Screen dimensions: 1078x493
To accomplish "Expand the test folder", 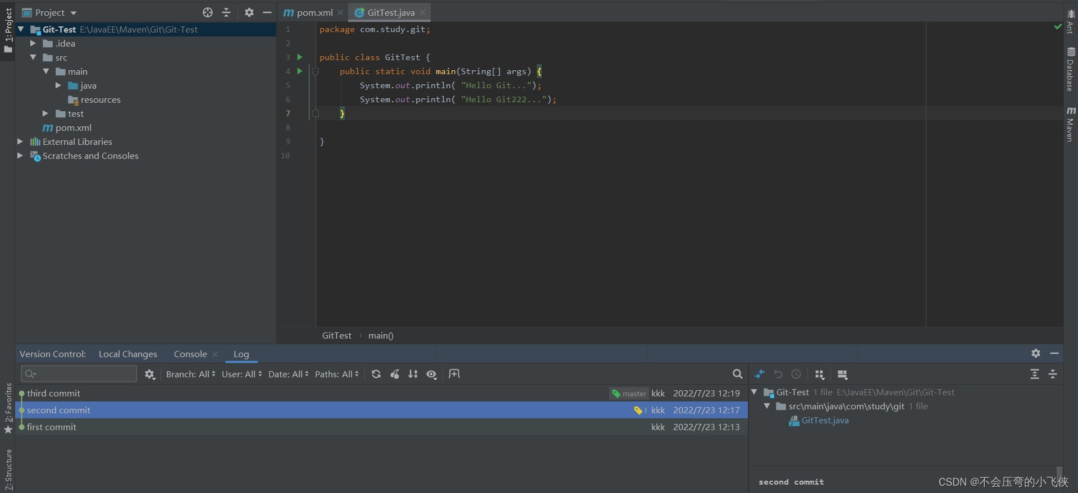I will point(46,113).
